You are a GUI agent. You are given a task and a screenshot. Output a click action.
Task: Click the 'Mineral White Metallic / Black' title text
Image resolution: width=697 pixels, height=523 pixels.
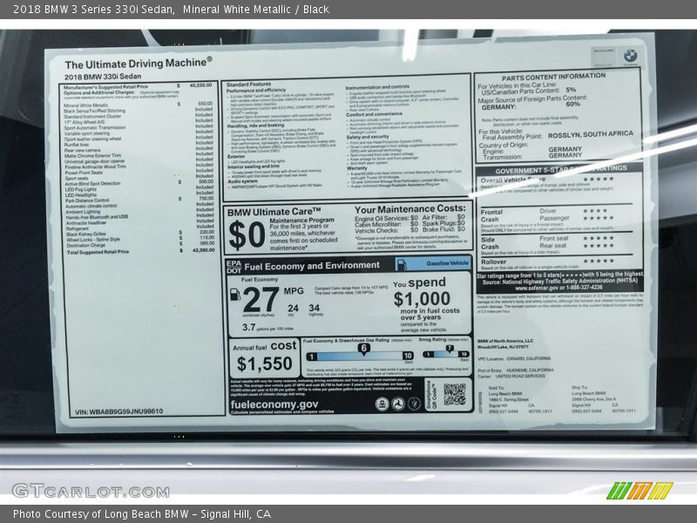point(256,10)
